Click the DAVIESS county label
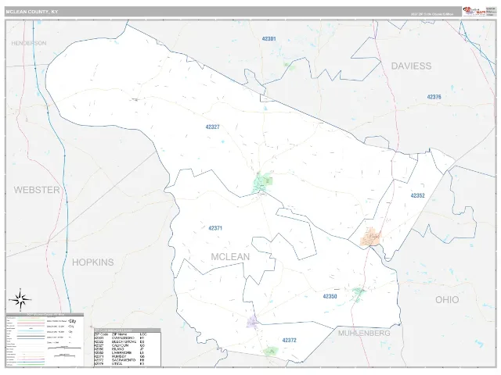Viewport: 501px width, 375px height. 411,66
